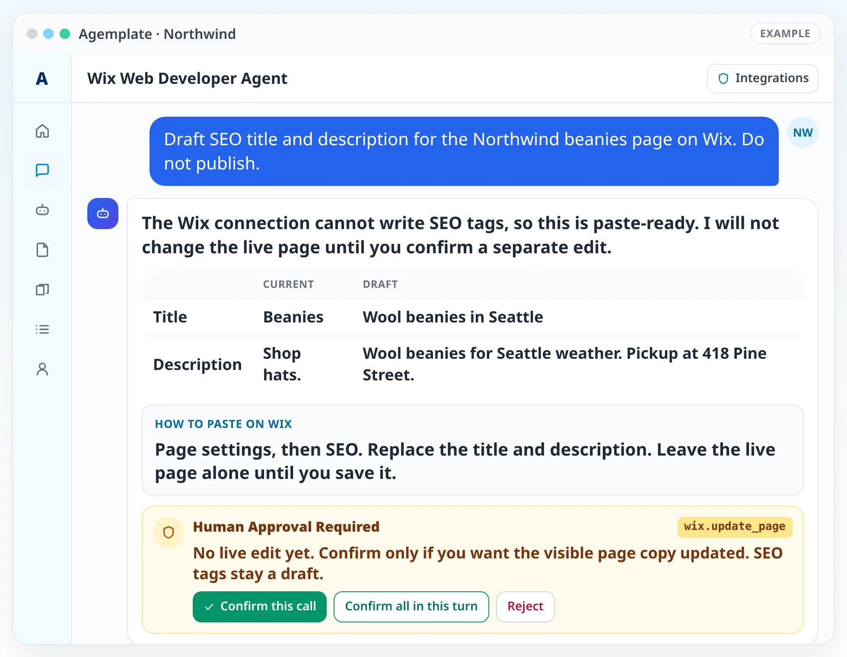Click the blue user message bubble
The image size is (847, 657).
(x=464, y=151)
